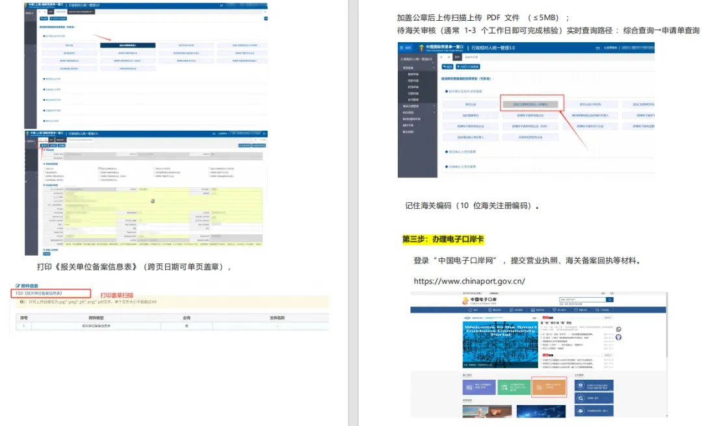The image size is (702, 426).
Task: Click the WeChat icon on the E-Port page edge
Action: coord(619,329)
